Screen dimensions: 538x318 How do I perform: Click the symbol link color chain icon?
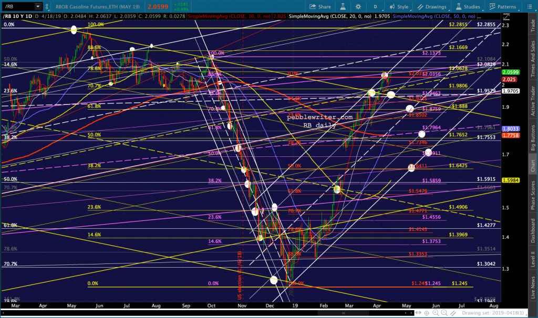[x=47, y=6]
